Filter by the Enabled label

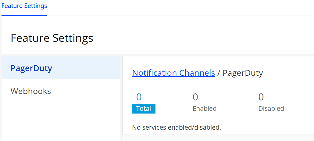(205, 109)
